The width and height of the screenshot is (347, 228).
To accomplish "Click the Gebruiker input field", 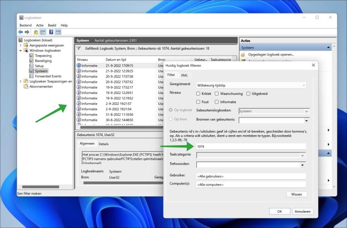I will (251, 176).
